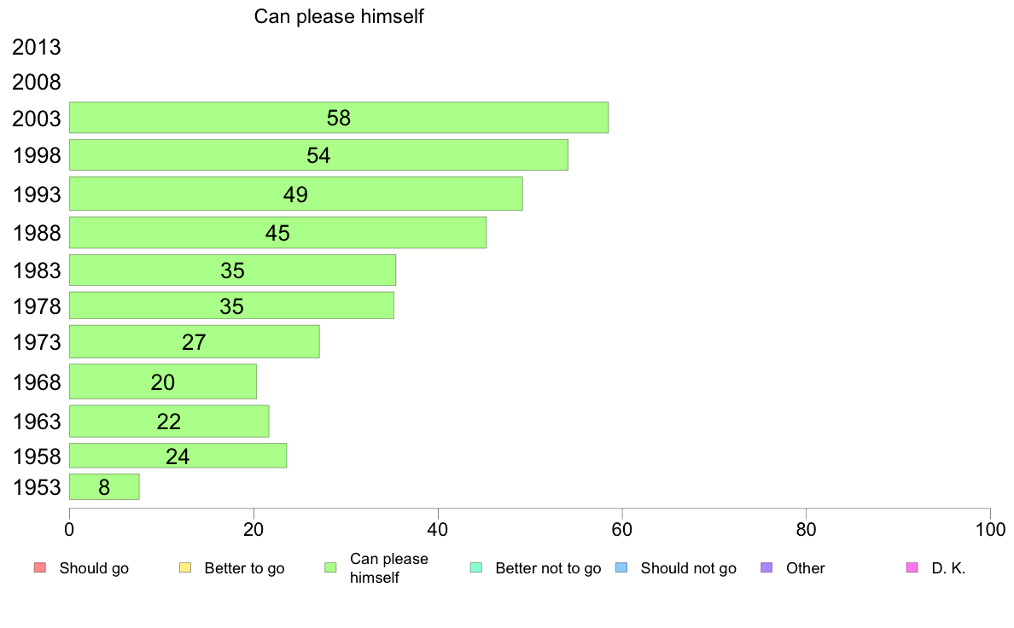This screenshot has width=1014, height=628.
Task: Select the blue Should not go swatch
Action: click(621, 568)
